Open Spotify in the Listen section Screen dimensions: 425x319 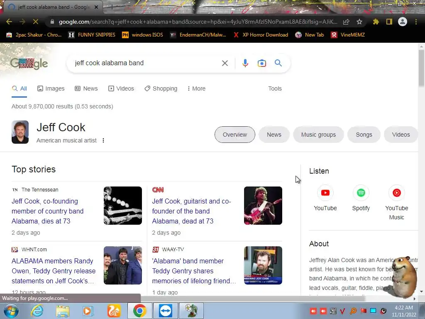361,198
